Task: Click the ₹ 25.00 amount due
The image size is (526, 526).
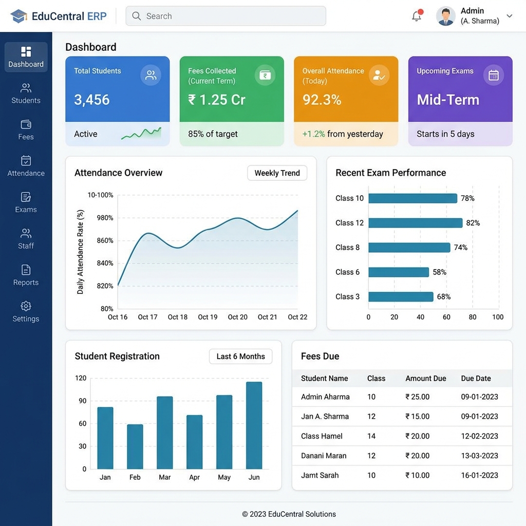Action: [x=417, y=397]
